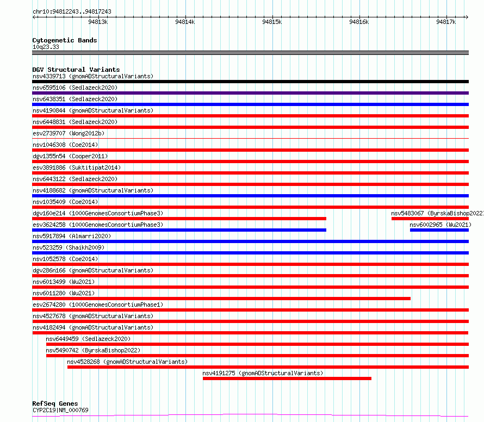484x422 pixels.
Task: Click the chr10:94812243..94817243 coordinate text
Action: (x=72, y=11)
